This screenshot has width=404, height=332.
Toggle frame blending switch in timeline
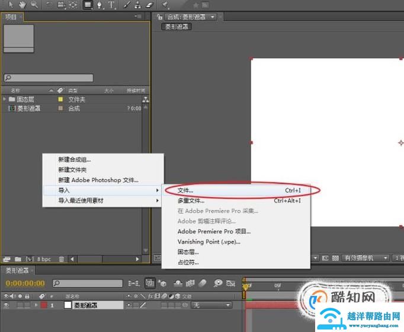pos(190,283)
